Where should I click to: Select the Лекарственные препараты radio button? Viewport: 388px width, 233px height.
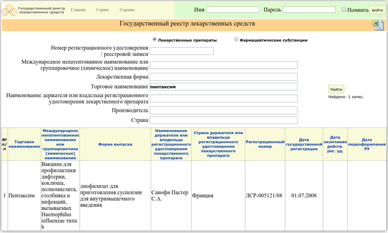154,39
